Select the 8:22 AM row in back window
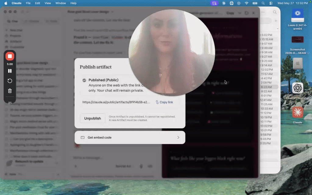Screen dimensions: 312x195 pos(269,91)
